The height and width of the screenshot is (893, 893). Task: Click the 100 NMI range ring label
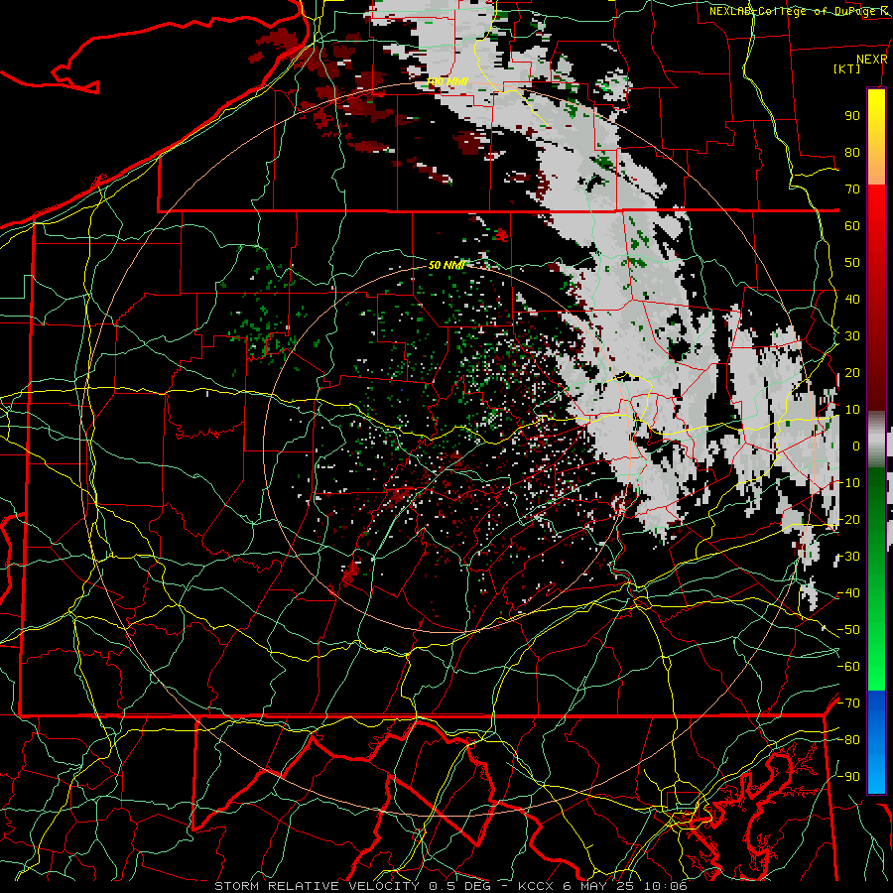point(447,82)
